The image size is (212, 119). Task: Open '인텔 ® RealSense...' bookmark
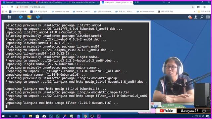(103, 12)
